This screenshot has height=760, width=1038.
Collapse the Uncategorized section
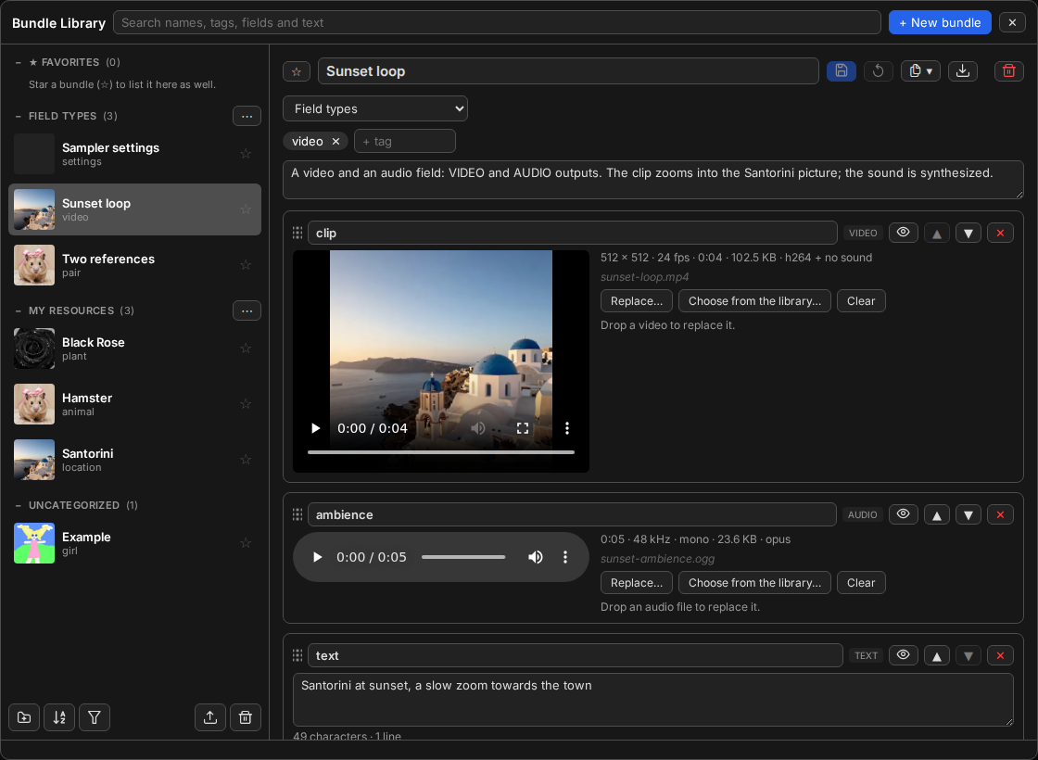click(18, 505)
